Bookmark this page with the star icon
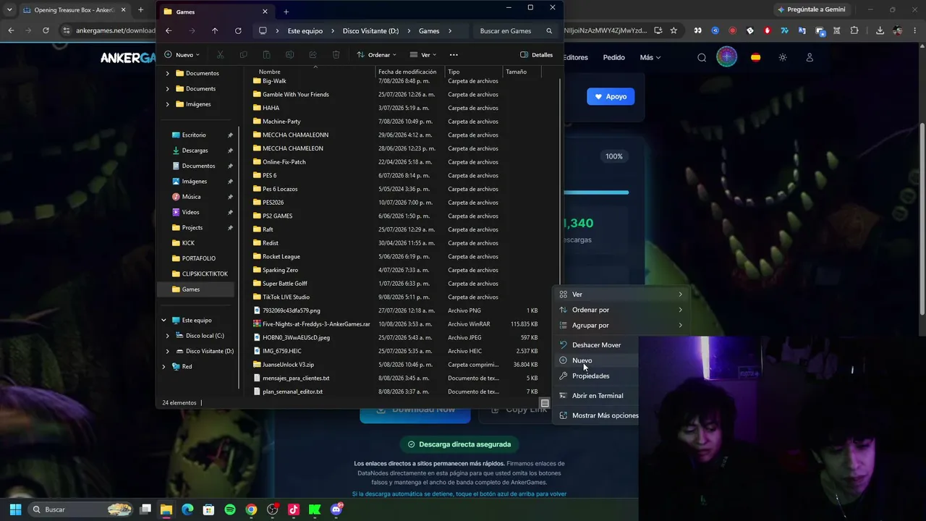 click(x=674, y=30)
